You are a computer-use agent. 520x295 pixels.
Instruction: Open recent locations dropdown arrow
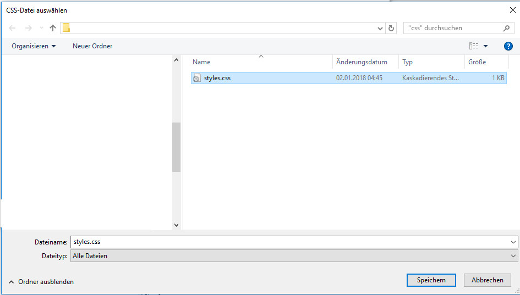click(41, 28)
